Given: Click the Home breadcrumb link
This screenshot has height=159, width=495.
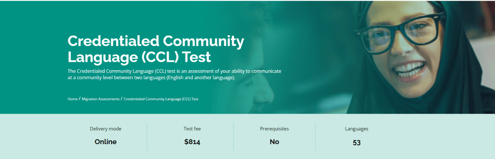Looking at the screenshot, I should [72, 99].
